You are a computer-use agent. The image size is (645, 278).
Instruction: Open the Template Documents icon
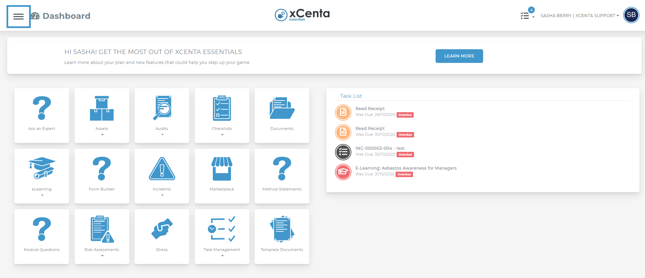point(282,229)
